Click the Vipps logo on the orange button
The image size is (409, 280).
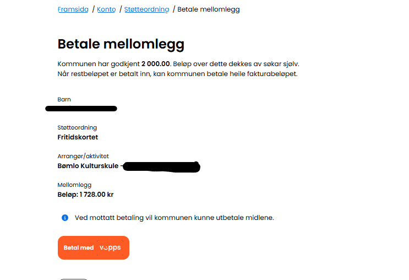click(x=109, y=247)
